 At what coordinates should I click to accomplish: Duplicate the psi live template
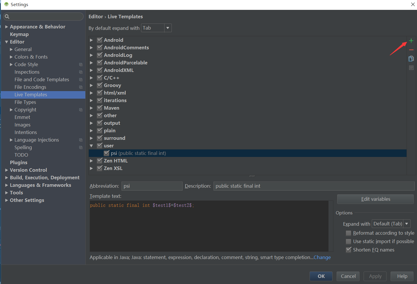click(411, 58)
